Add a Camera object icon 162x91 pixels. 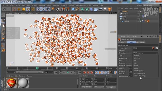click(x=100, y=9)
